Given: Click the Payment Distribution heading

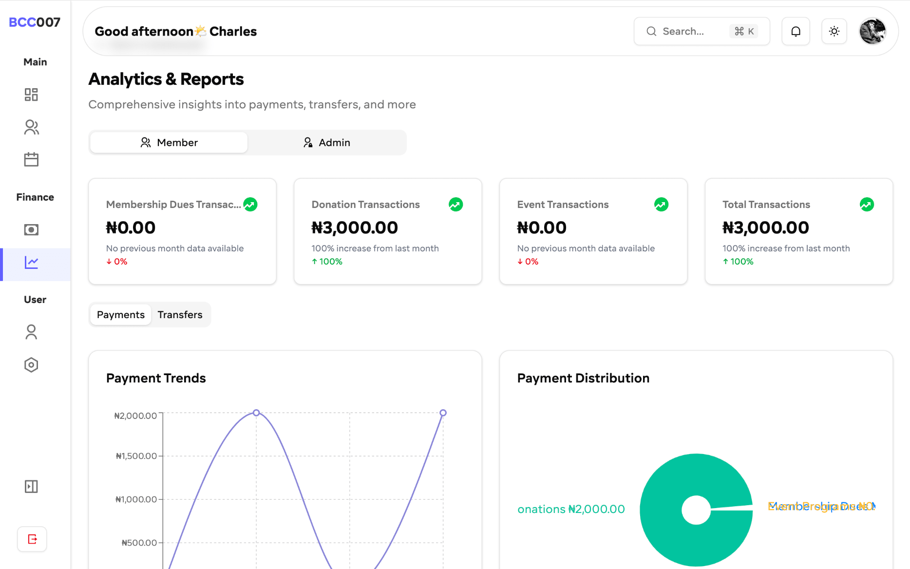Looking at the screenshot, I should tap(583, 378).
